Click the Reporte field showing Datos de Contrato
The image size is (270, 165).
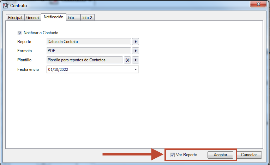(x=89, y=42)
